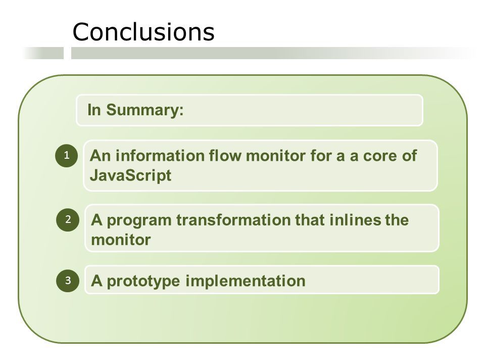Click the words core of in item 1
Viewport: 485px width, 364px height.
tap(390, 156)
